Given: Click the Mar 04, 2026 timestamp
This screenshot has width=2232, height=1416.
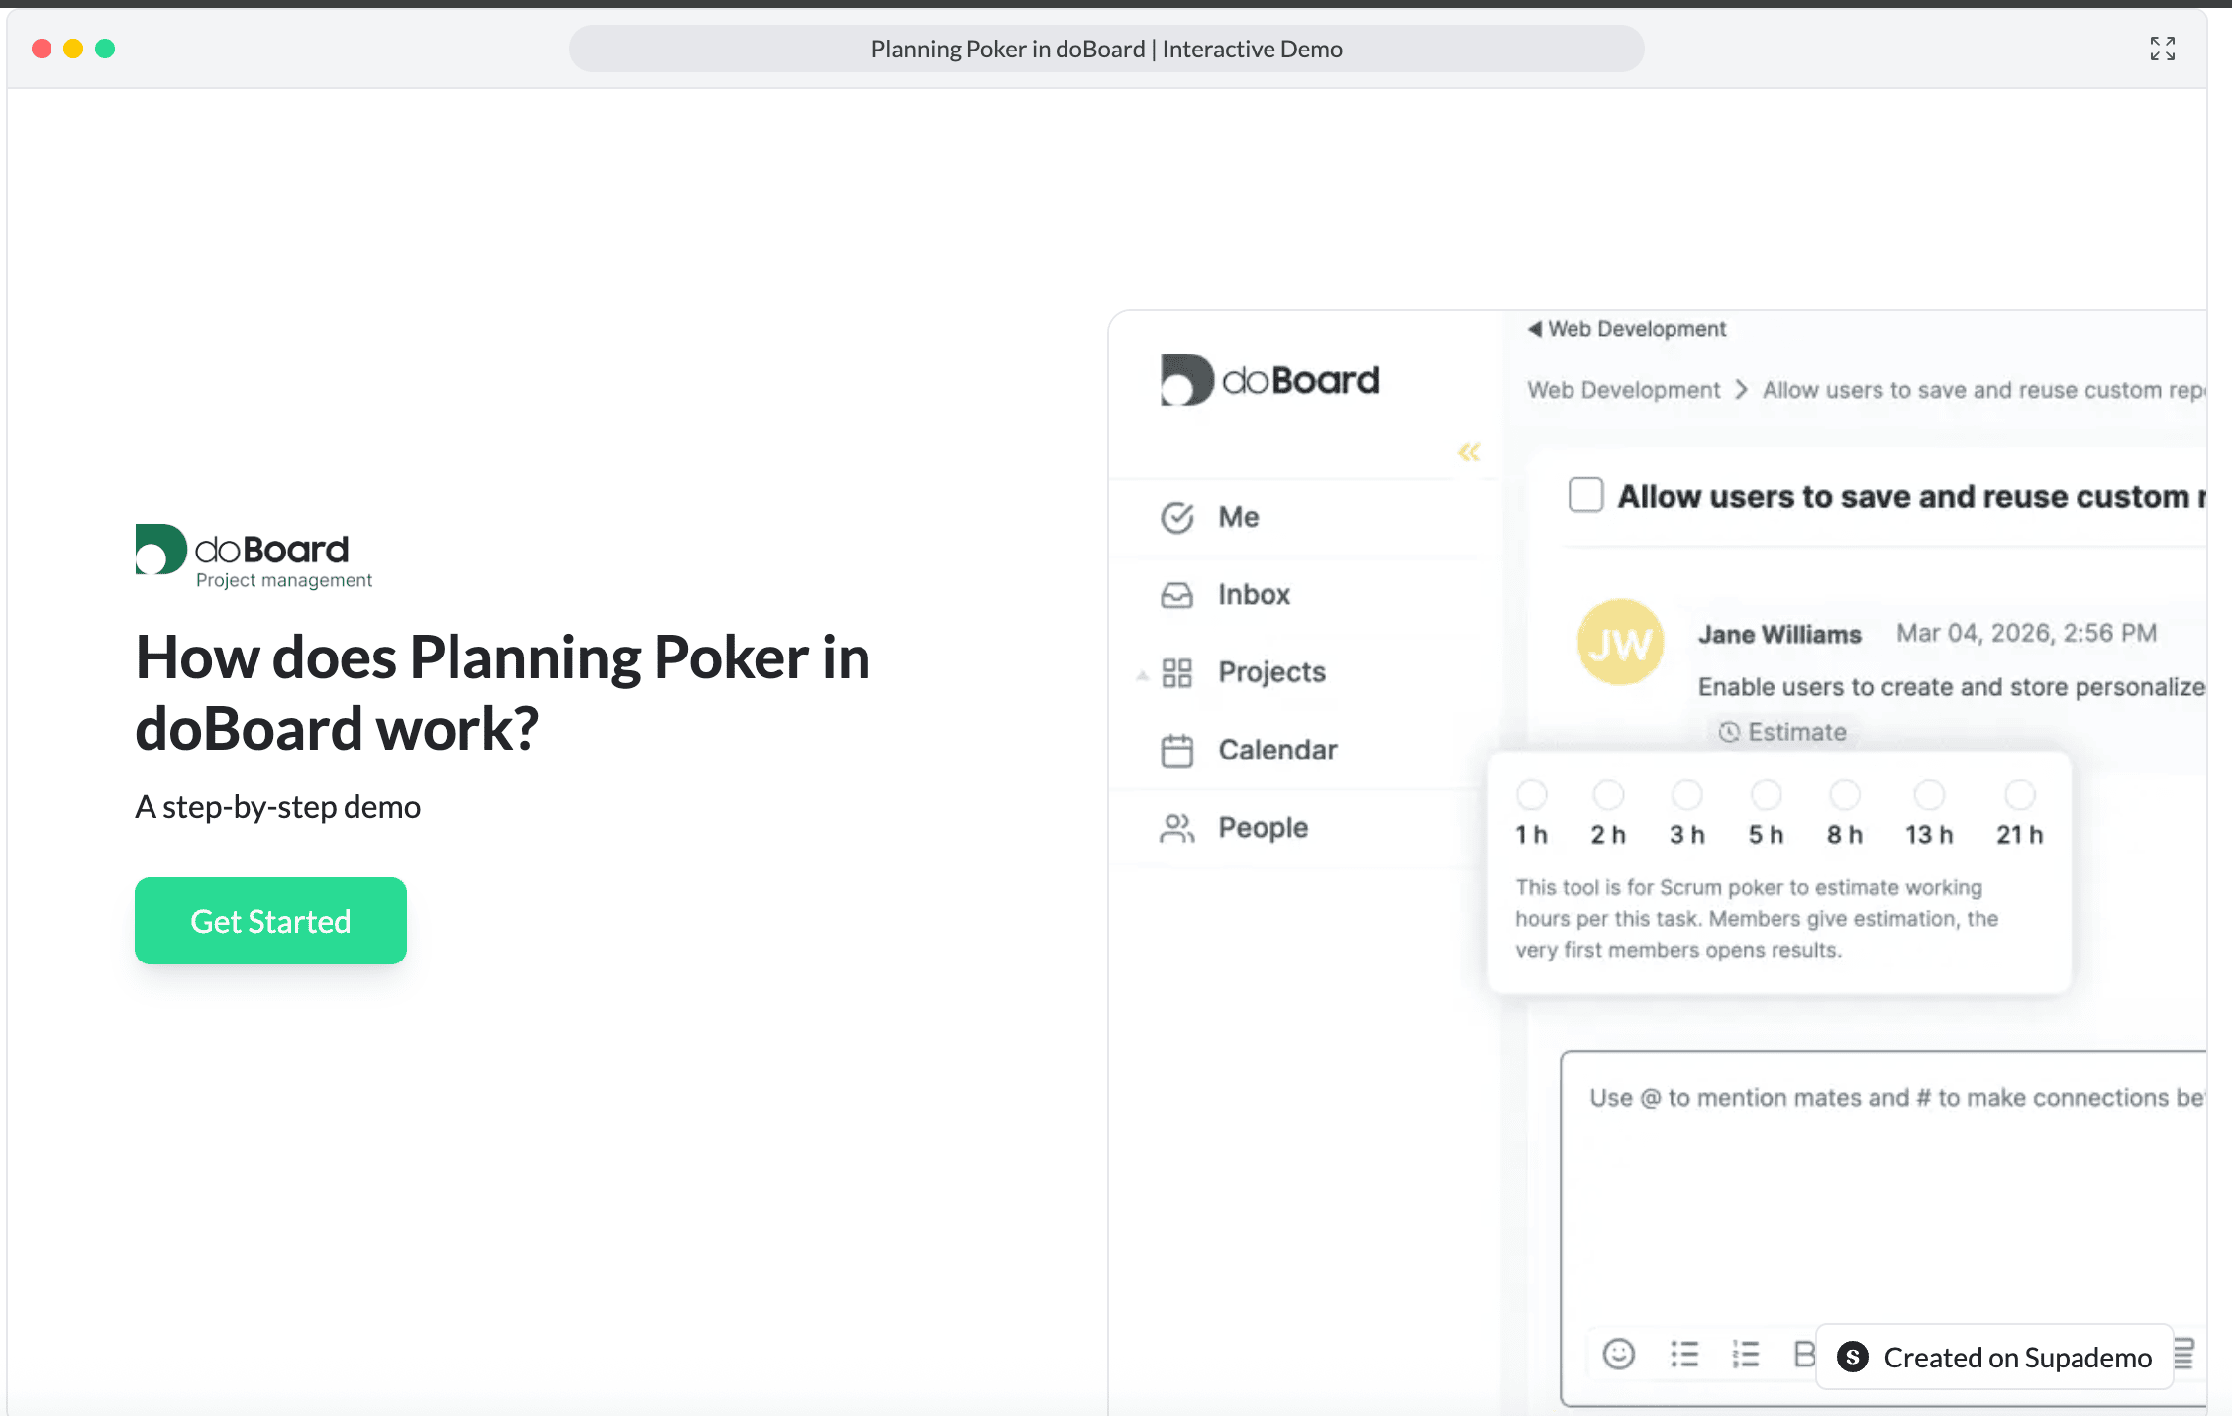Looking at the screenshot, I should click(2026, 633).
